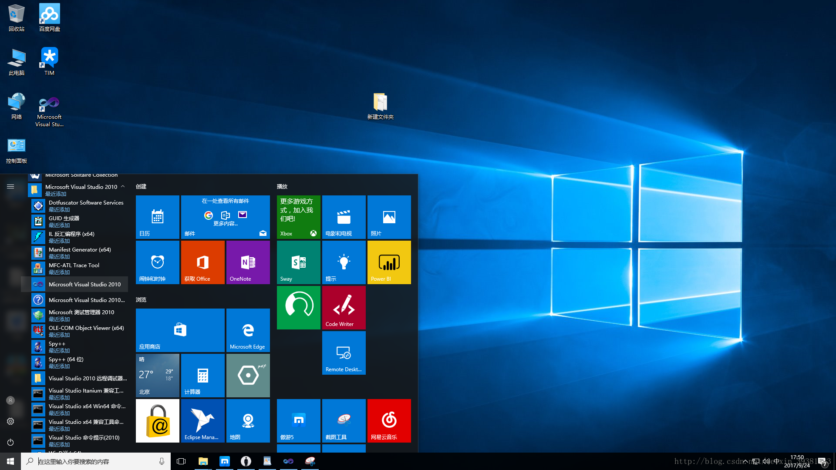Select the 此电脑 desktop icon
Screen dimensions: 836x470
pyautogui.click(x=17, y=62)
